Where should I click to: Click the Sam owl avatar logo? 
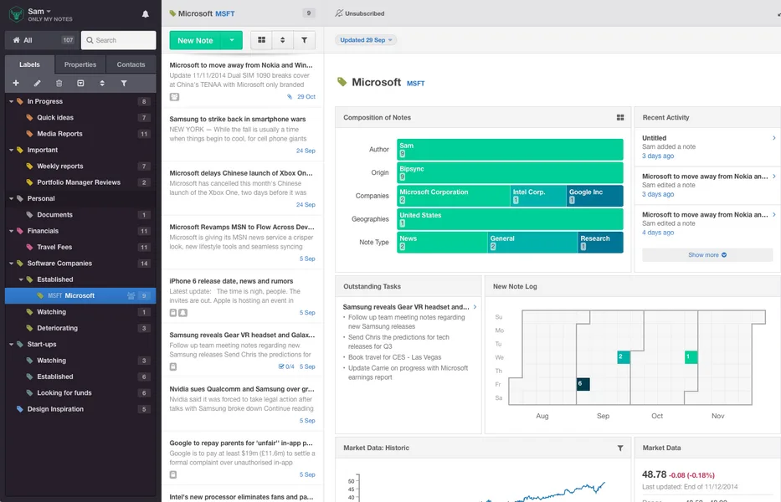(x=17, y=14)
